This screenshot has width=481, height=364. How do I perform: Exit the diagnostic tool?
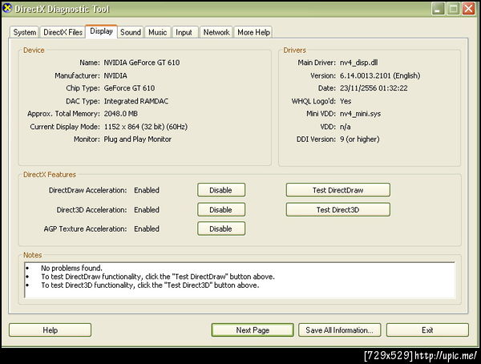pos(427,330)
